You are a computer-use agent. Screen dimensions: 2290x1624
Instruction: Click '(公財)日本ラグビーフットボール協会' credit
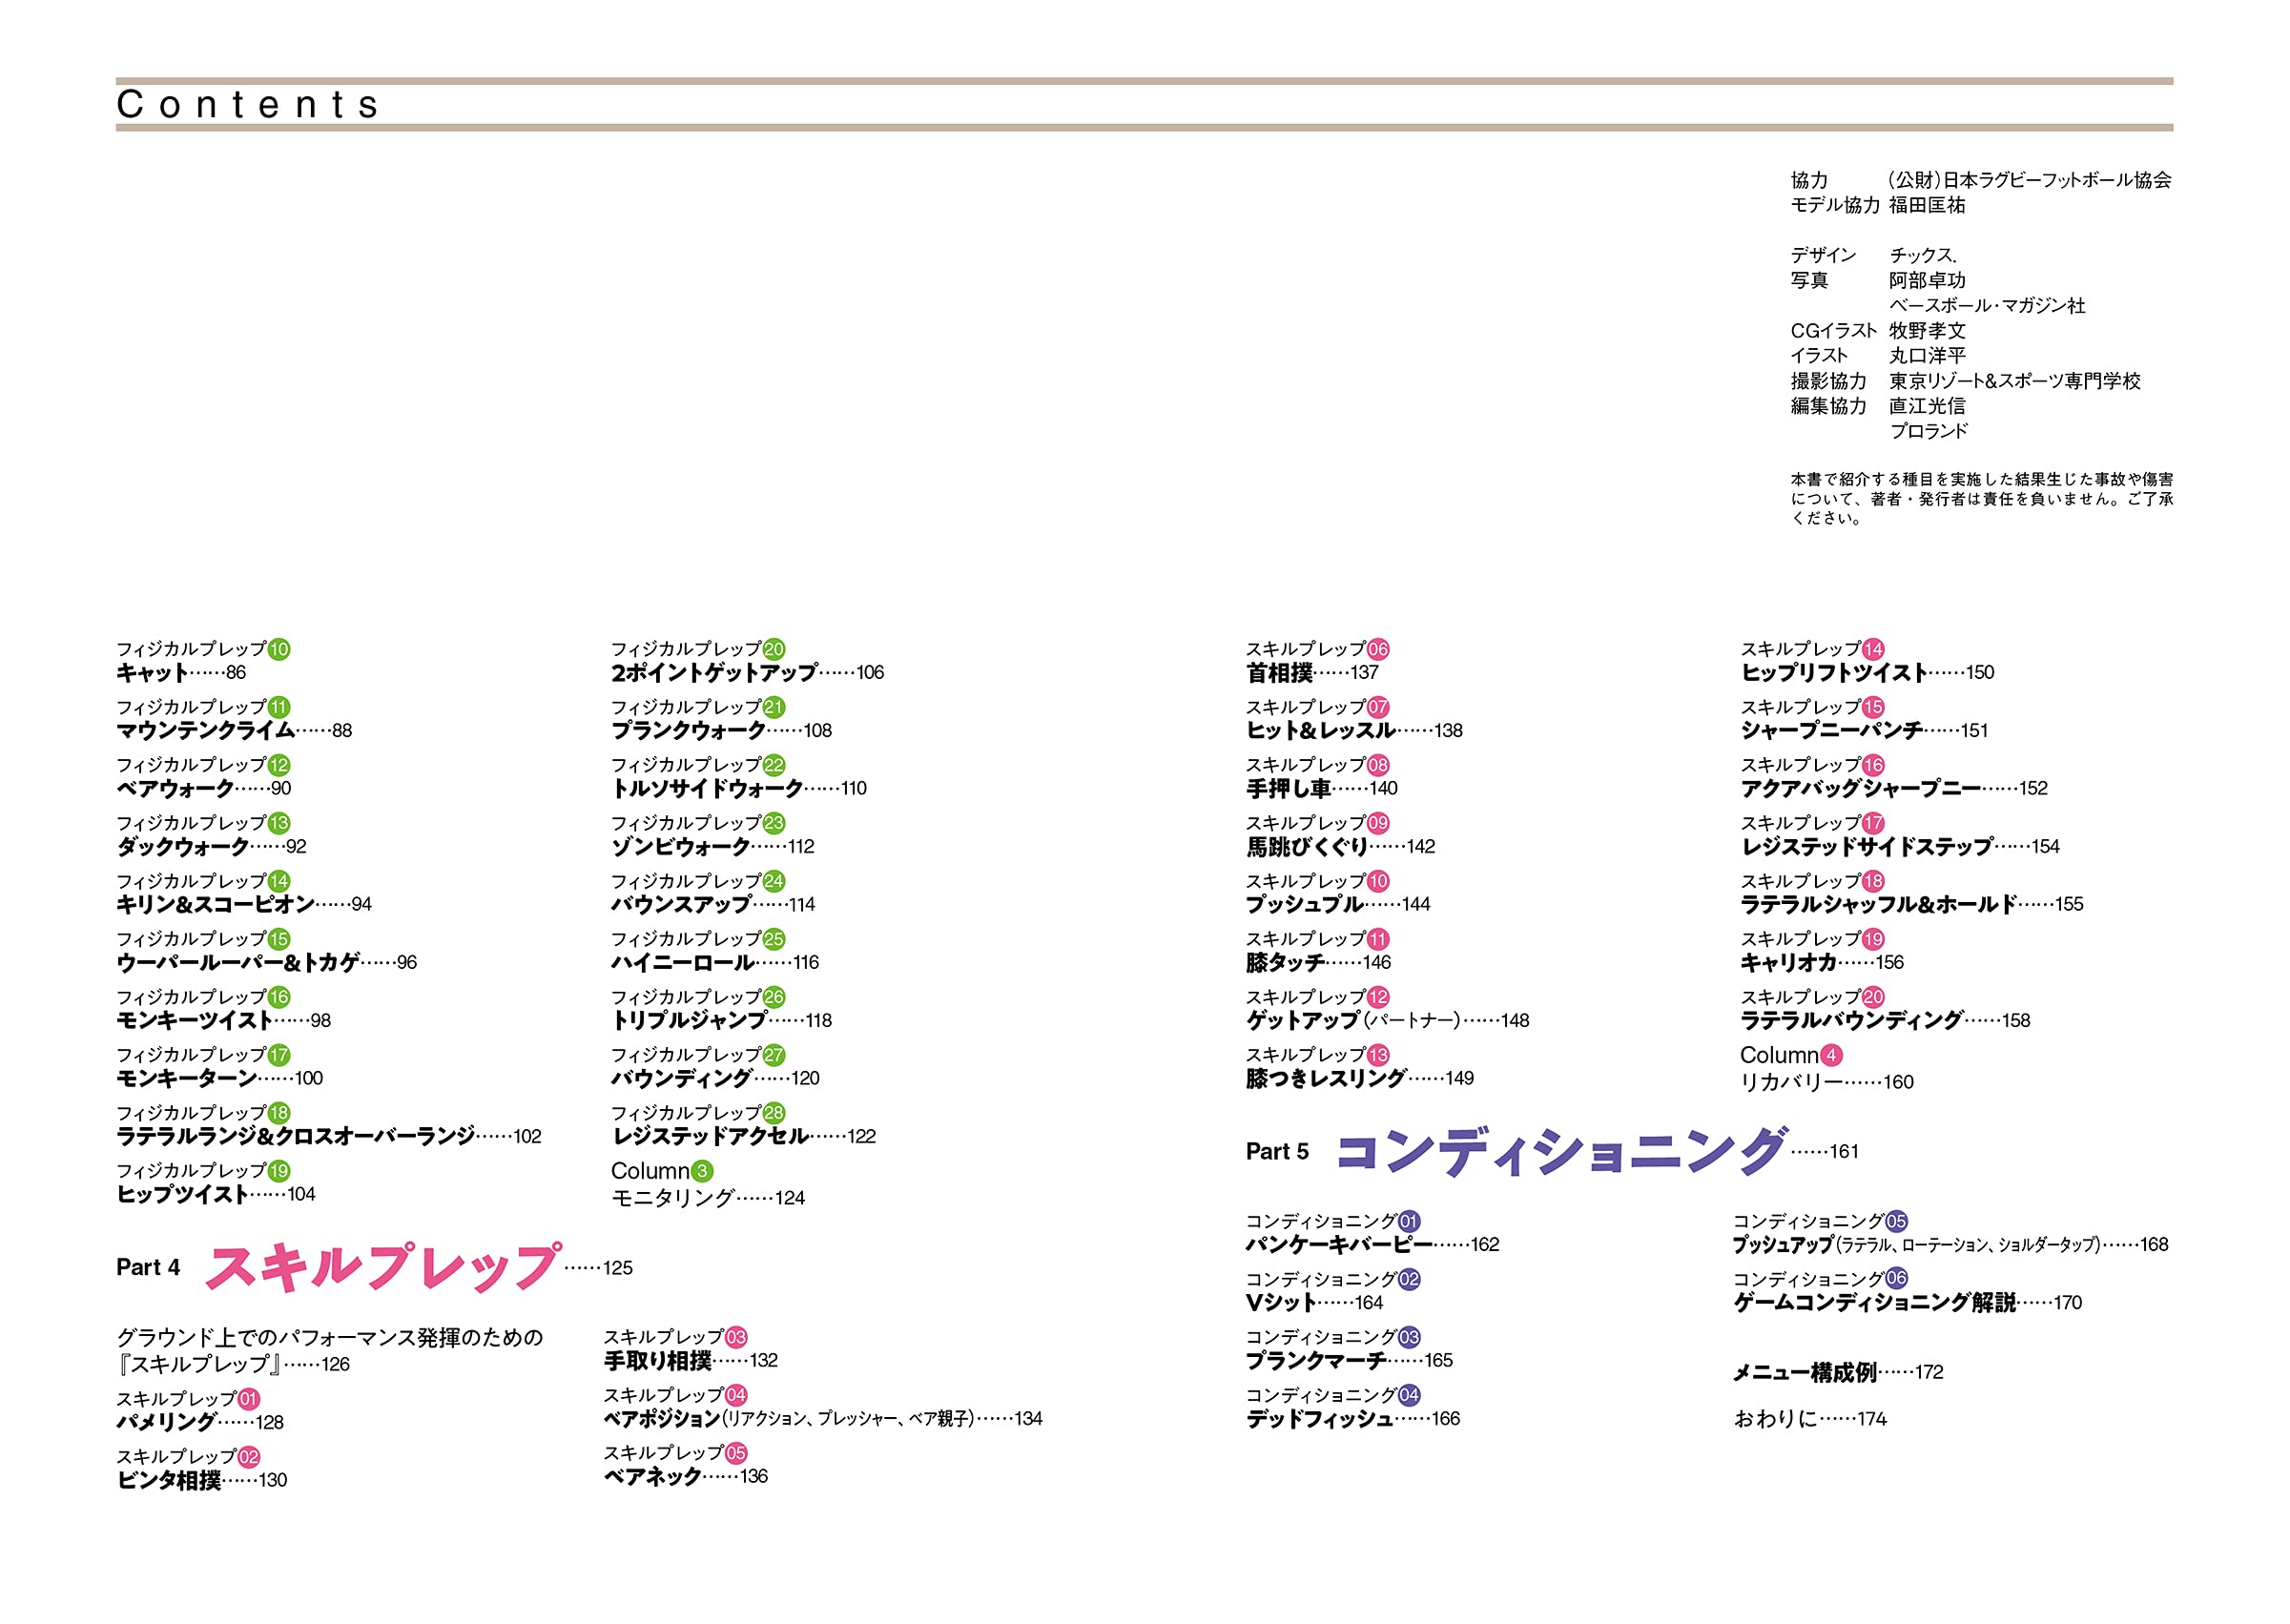click(2030, 180)
